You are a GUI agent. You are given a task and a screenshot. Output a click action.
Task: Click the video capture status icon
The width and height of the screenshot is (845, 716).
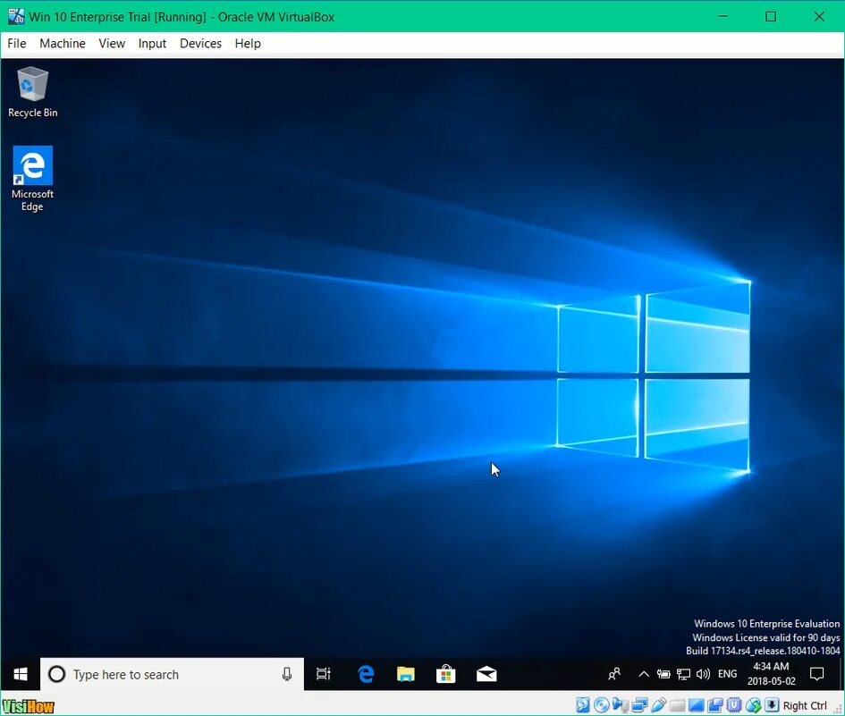coord(715,705)
